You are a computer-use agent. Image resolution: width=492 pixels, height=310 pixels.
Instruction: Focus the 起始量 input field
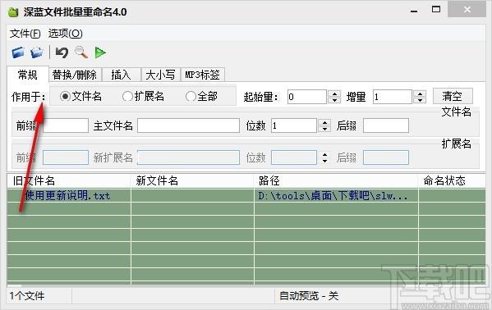(x=307, y=97)
